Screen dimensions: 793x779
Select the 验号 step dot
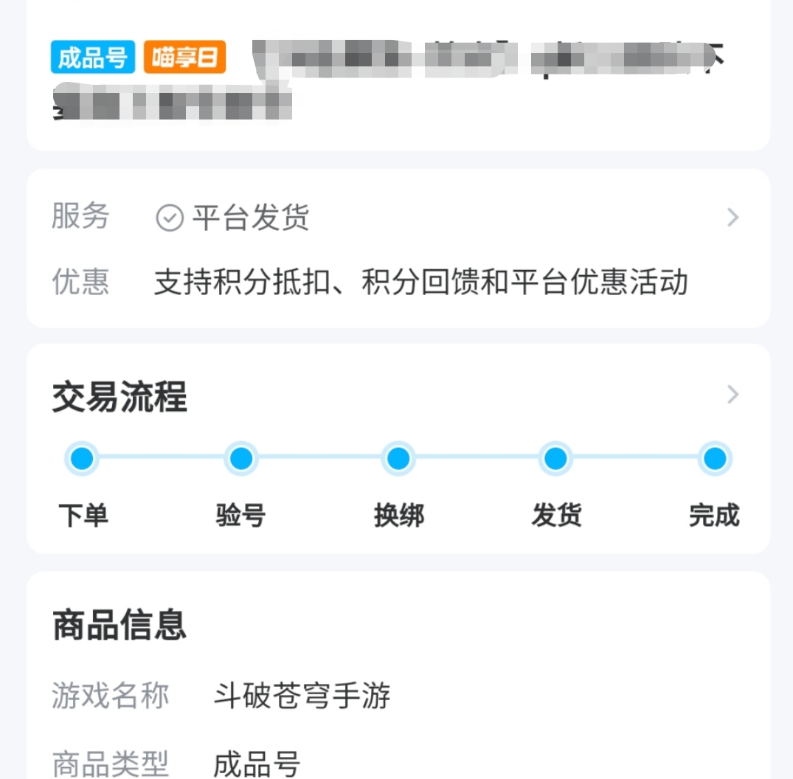coord(241,459)
